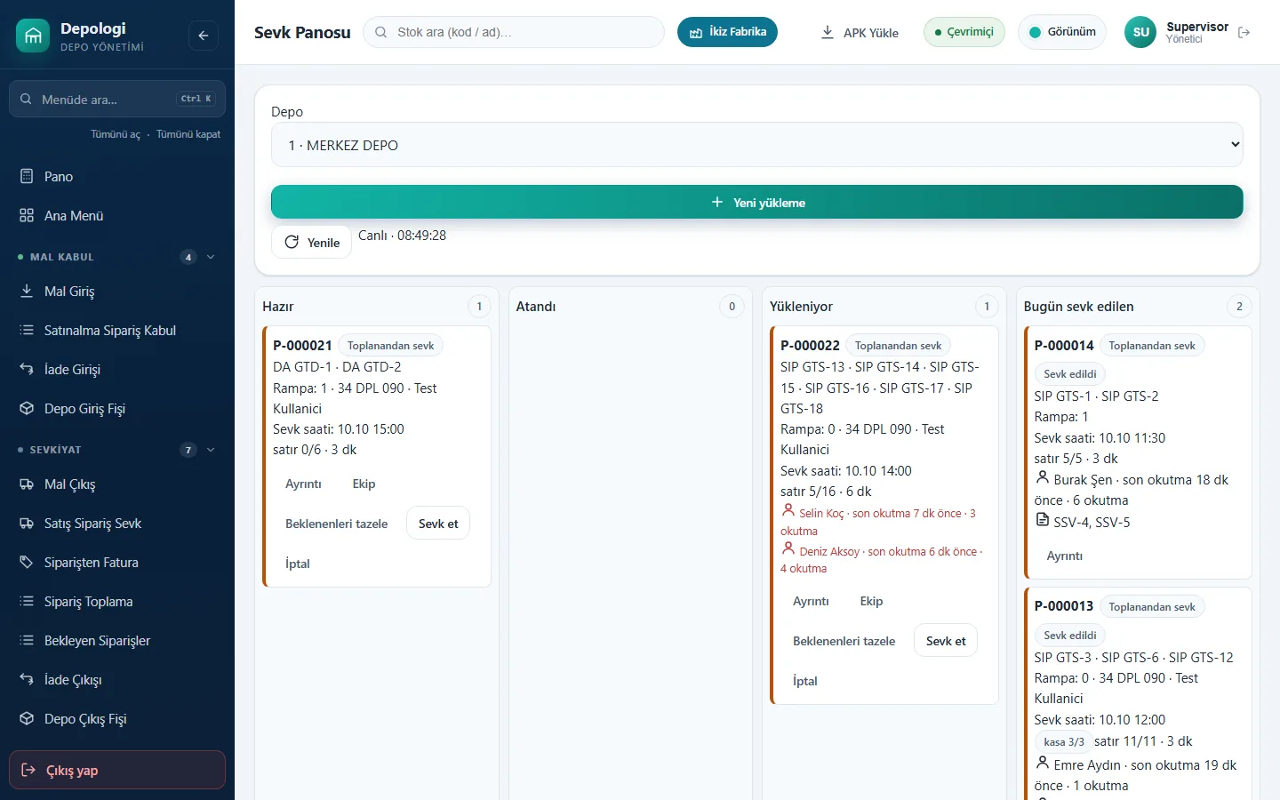Open Satış Sipariş Sevk menu item
This screenshot has height=800, width=1280.
click(x=117, y=523)
